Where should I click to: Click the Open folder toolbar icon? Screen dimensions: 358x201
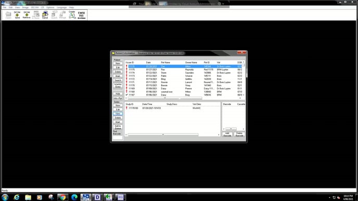[x=8, y=15]
